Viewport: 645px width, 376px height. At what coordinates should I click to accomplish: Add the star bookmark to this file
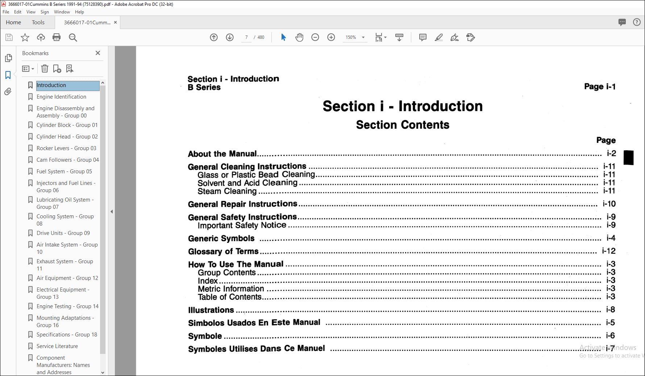(25, 37)
